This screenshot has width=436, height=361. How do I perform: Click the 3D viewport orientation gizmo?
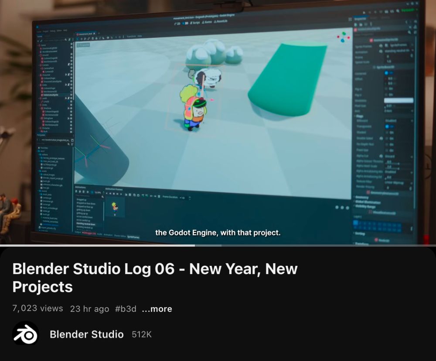click(344, 37)
